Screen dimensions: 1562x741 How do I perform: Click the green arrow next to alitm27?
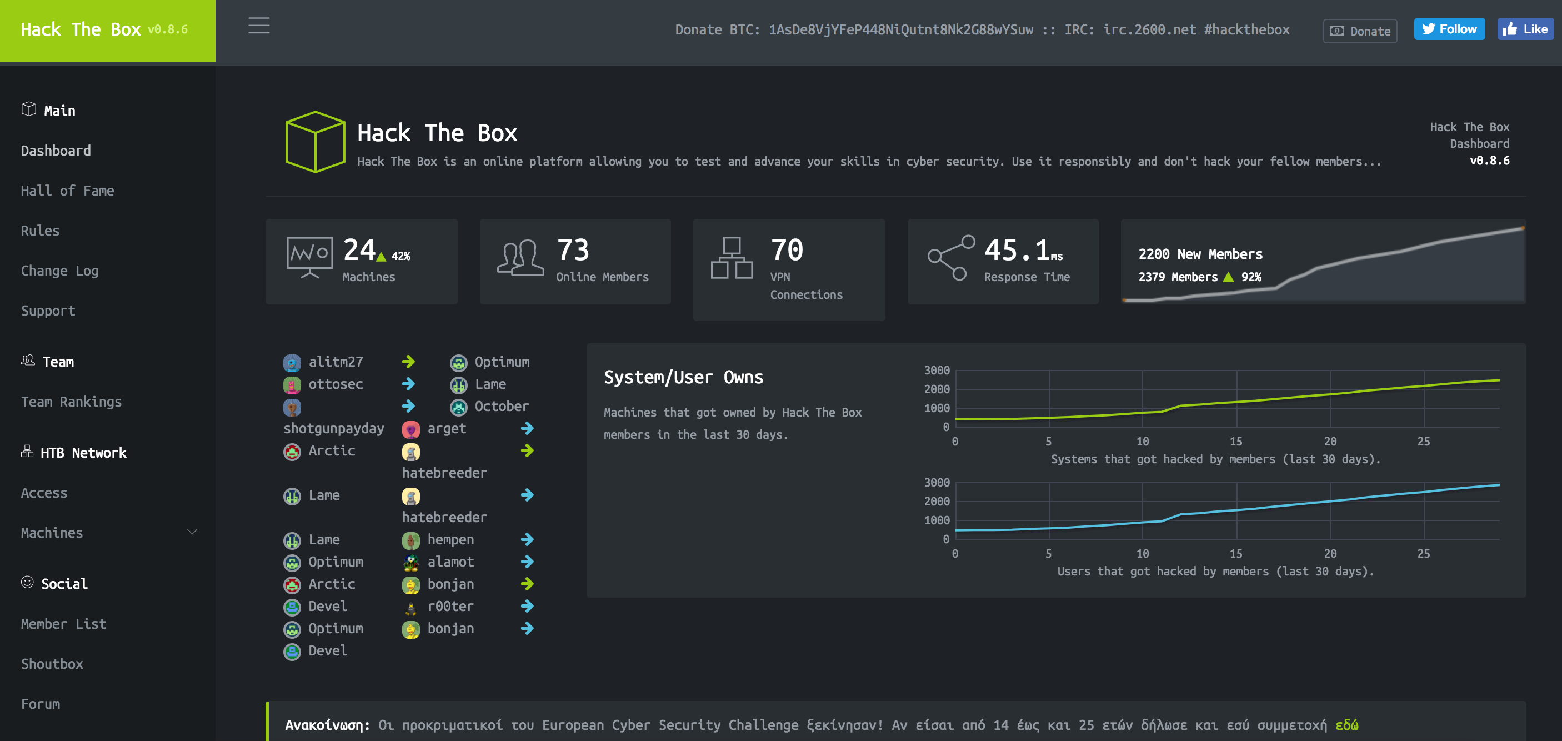click(408, 362)
